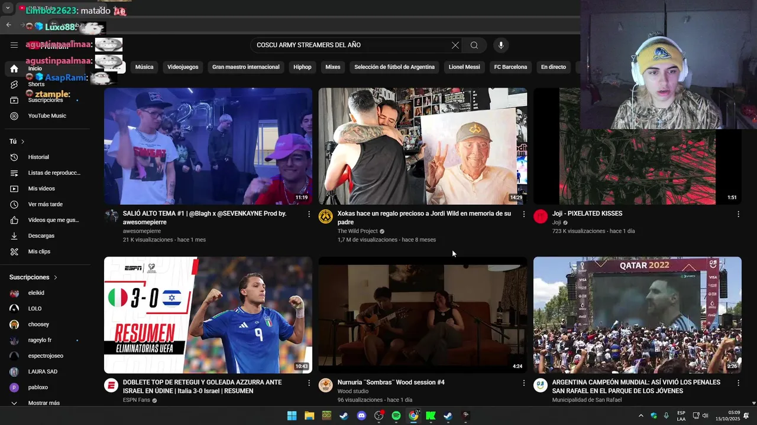Open File Explorer from the taskbar
757x425 pixels.
309,416
